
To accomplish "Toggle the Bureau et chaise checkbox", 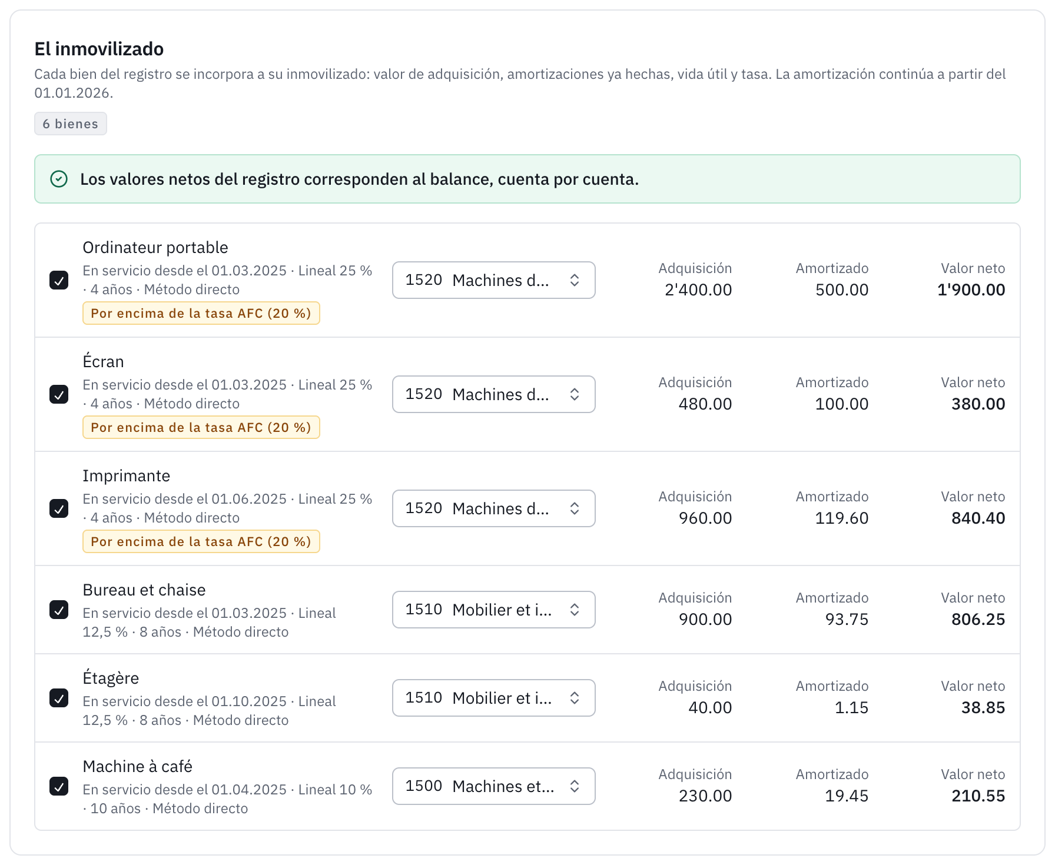I will pyautogui.click(x=59, y=610).
